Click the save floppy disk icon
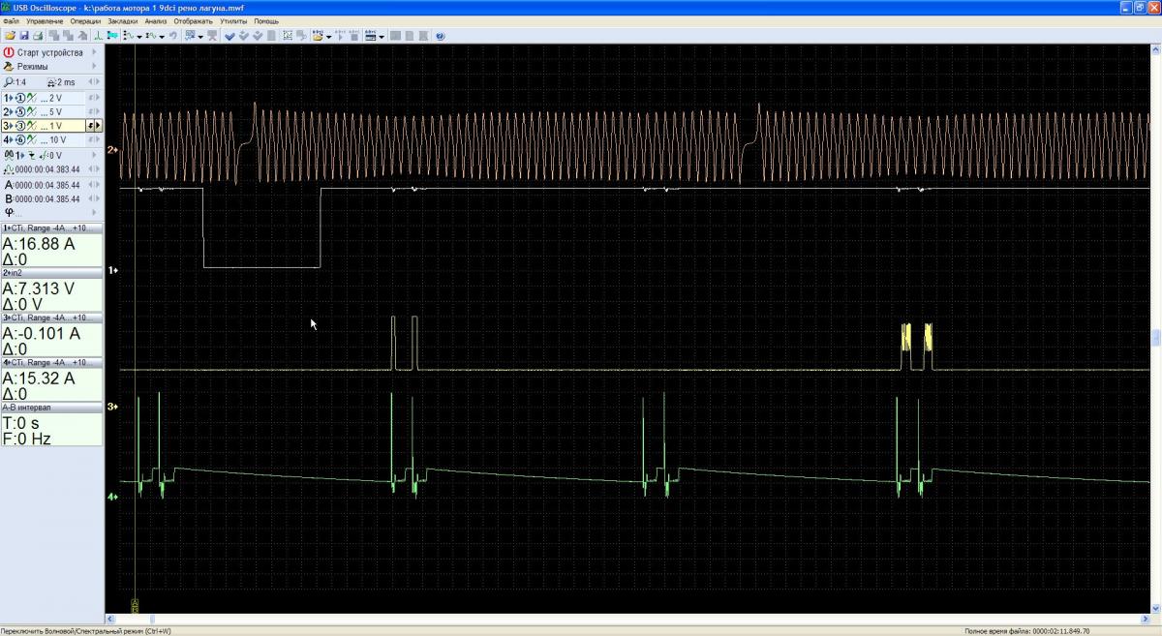Image resolution: width=1162 pixels, height=636 pixels. click(23, 36)
